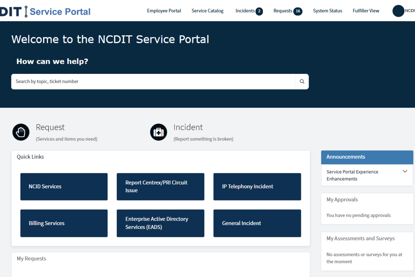Open General Incident quick link

(257, 223)
